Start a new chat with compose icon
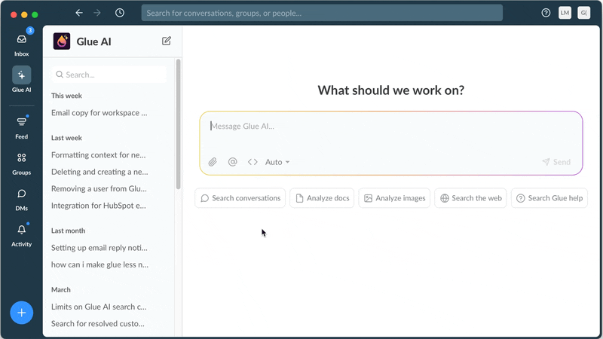This screenshot has width=603, height=339. (167, 41)
